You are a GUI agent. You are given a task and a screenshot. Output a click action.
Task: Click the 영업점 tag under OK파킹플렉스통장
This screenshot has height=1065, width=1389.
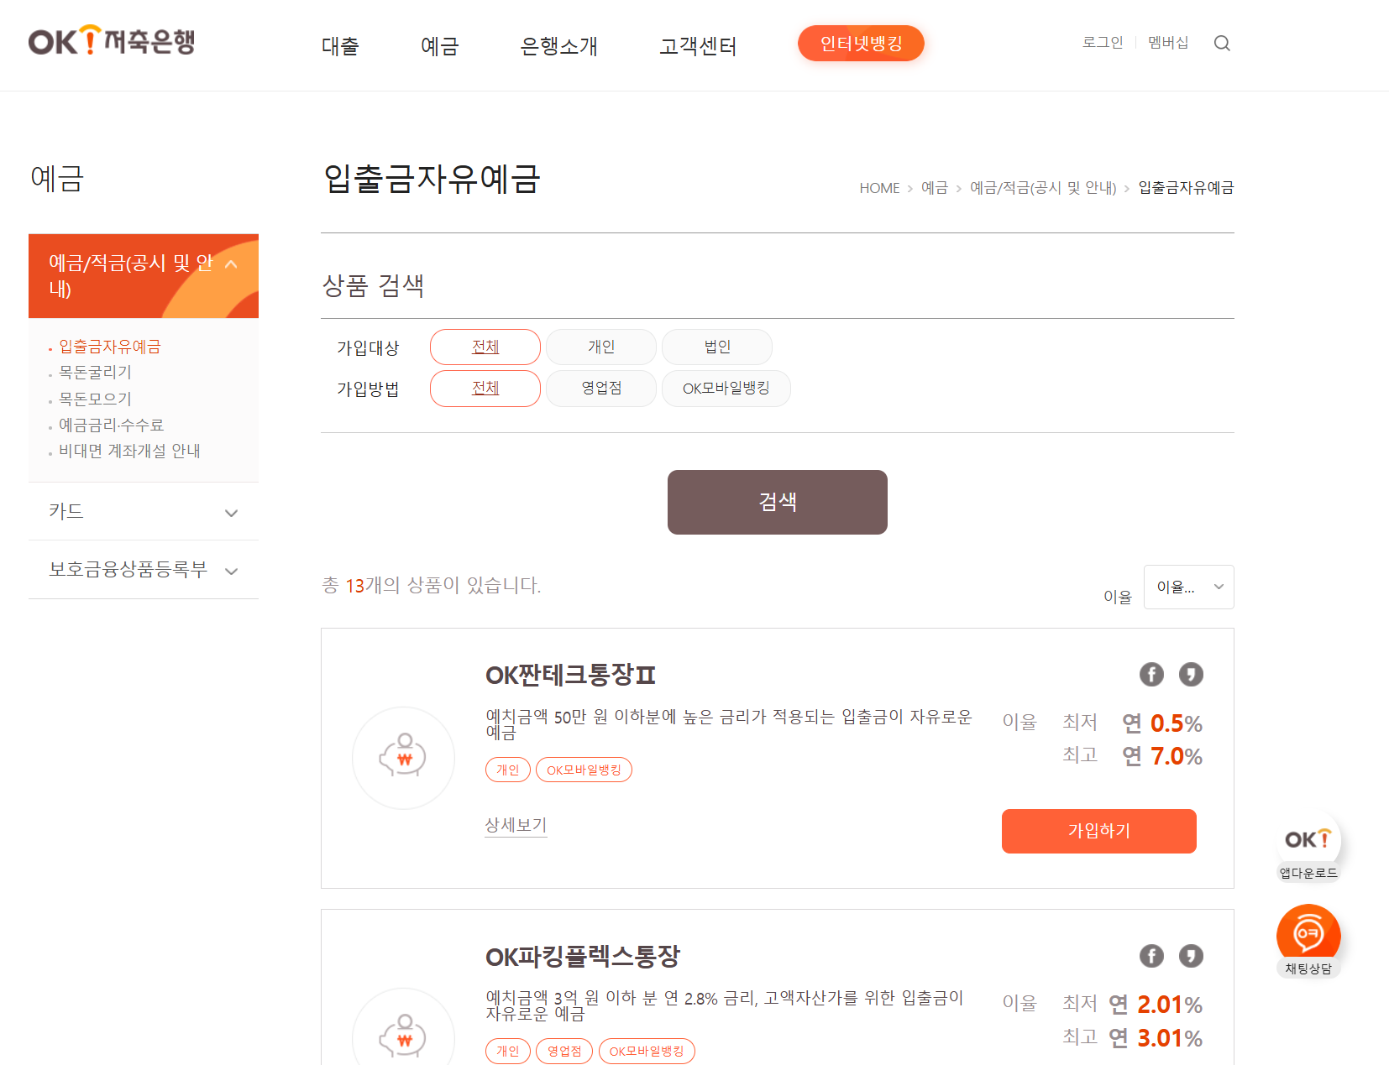pos(564,1051)
